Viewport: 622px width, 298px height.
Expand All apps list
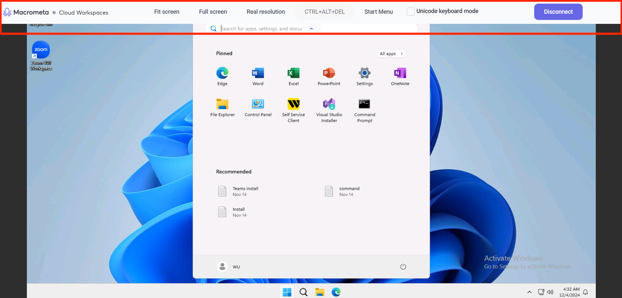(391, 53)
